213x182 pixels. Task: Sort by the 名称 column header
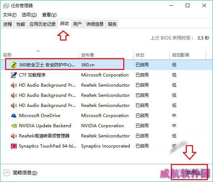(40, 54)
